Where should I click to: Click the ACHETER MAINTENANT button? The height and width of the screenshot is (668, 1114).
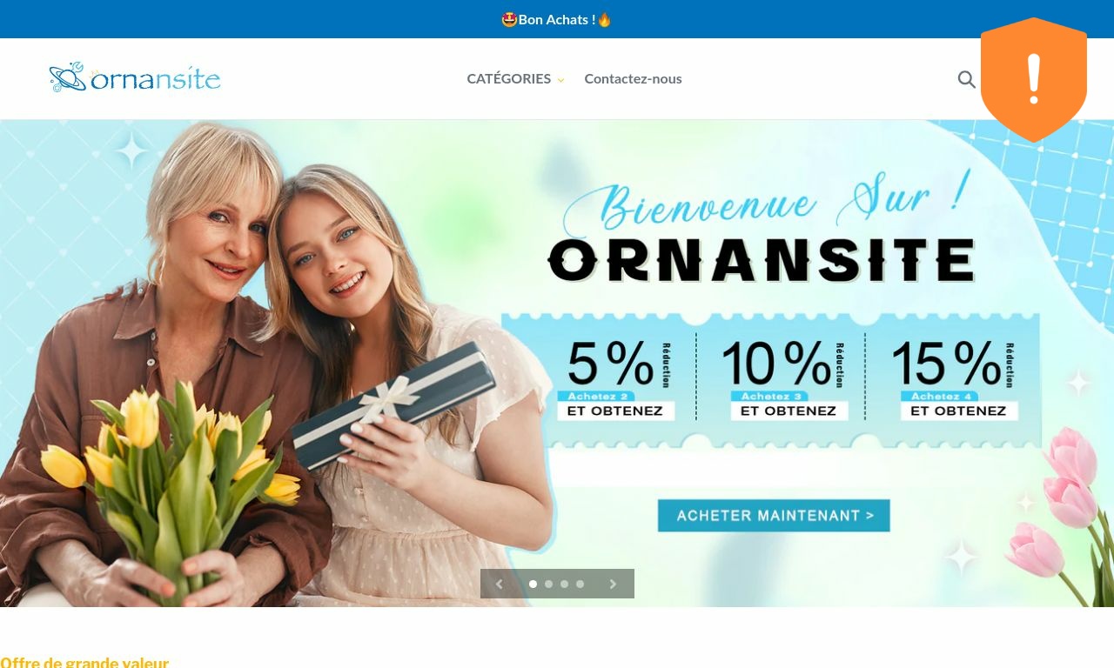[x=774, y=515]
